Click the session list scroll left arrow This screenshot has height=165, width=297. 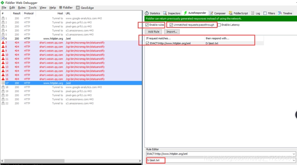click(x=2, y=161)
